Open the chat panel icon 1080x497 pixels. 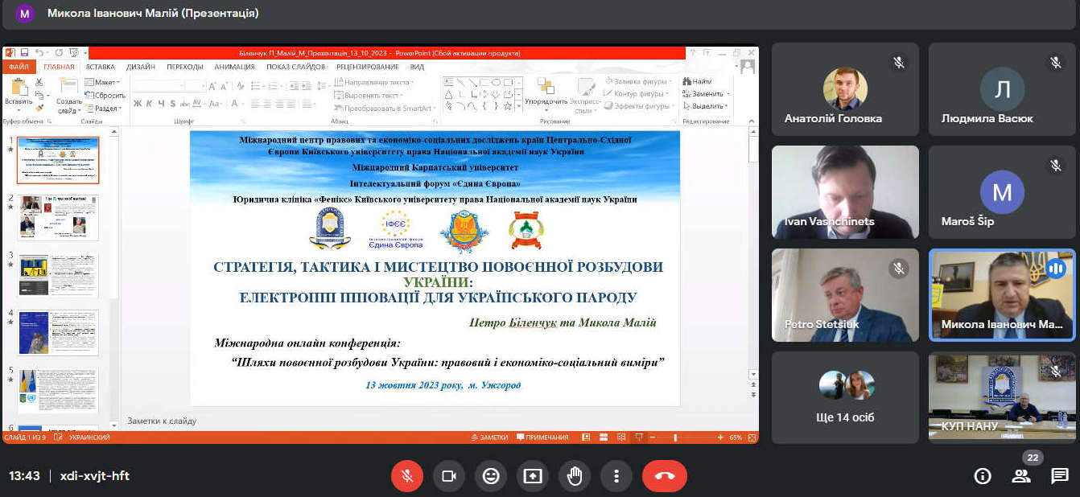pos(1060,476)
